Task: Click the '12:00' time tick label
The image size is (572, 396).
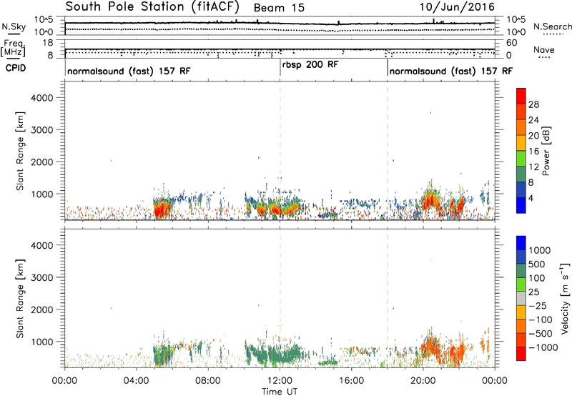Action: coord(280,381)
